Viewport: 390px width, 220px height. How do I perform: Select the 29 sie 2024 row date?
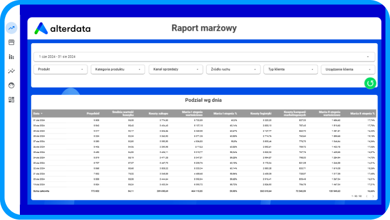(x=39, y=131)
